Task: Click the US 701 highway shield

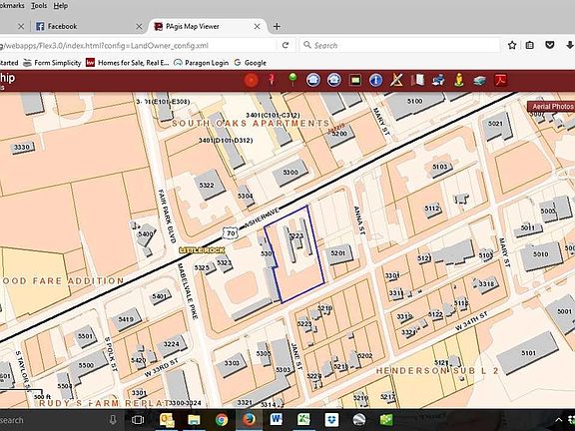Action: (x=231, y=233)
